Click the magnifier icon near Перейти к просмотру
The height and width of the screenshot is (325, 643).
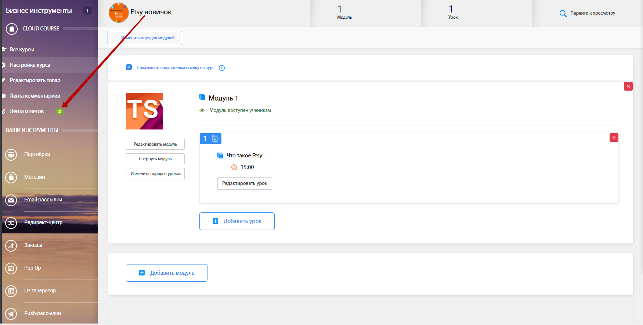pos(563,14)
